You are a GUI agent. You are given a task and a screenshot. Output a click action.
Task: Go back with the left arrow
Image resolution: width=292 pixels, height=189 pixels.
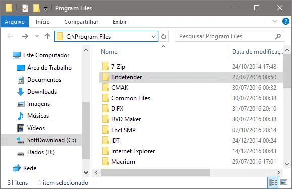10,36
